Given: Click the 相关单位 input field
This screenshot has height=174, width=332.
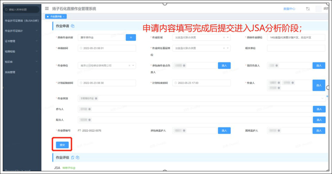Looking at the screenshot, I should (296, 48).
